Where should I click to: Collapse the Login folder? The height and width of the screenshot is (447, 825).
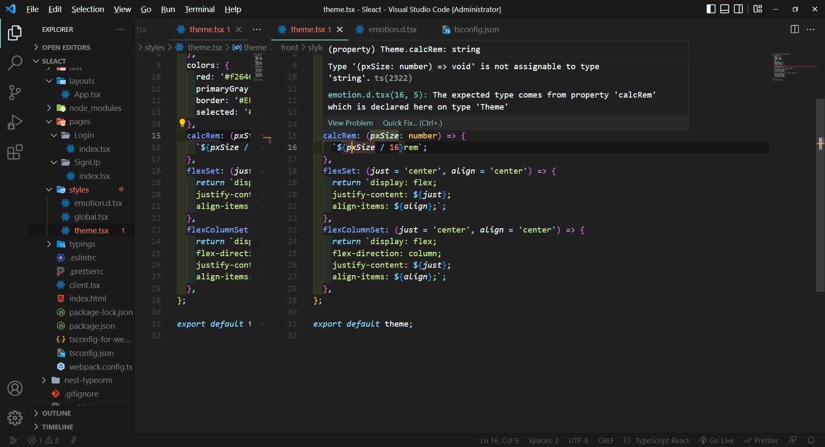pos(82,135)
